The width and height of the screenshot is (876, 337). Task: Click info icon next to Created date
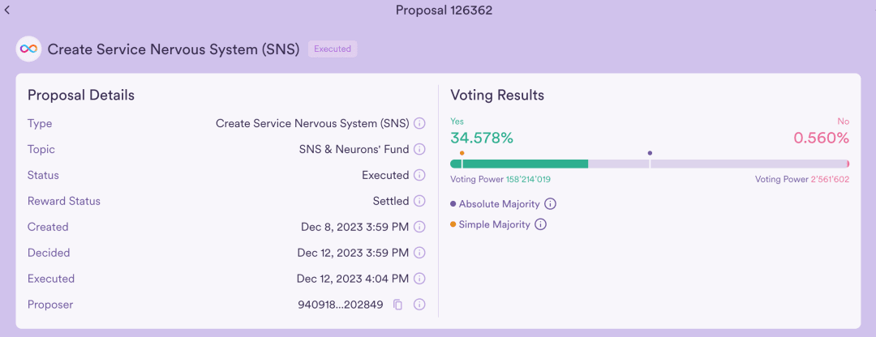pos(419,227)
